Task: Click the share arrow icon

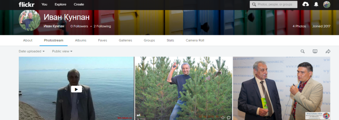Action: point(328,51)
